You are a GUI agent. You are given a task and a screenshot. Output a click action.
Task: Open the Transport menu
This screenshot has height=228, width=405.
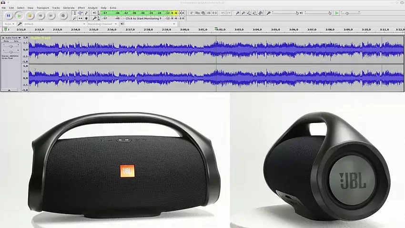coord(42,8)
